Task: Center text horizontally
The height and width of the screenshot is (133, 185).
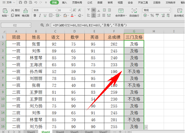Action: tap(94, 15)
